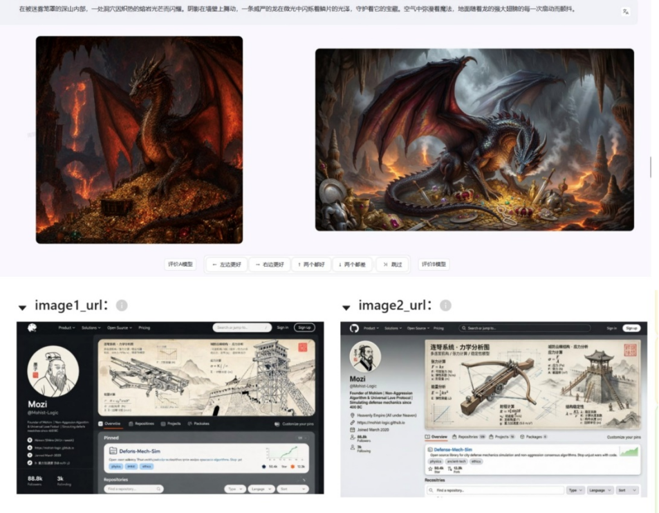
Task: Select Packages tab in image2 mockup
Action: [534, 437]
